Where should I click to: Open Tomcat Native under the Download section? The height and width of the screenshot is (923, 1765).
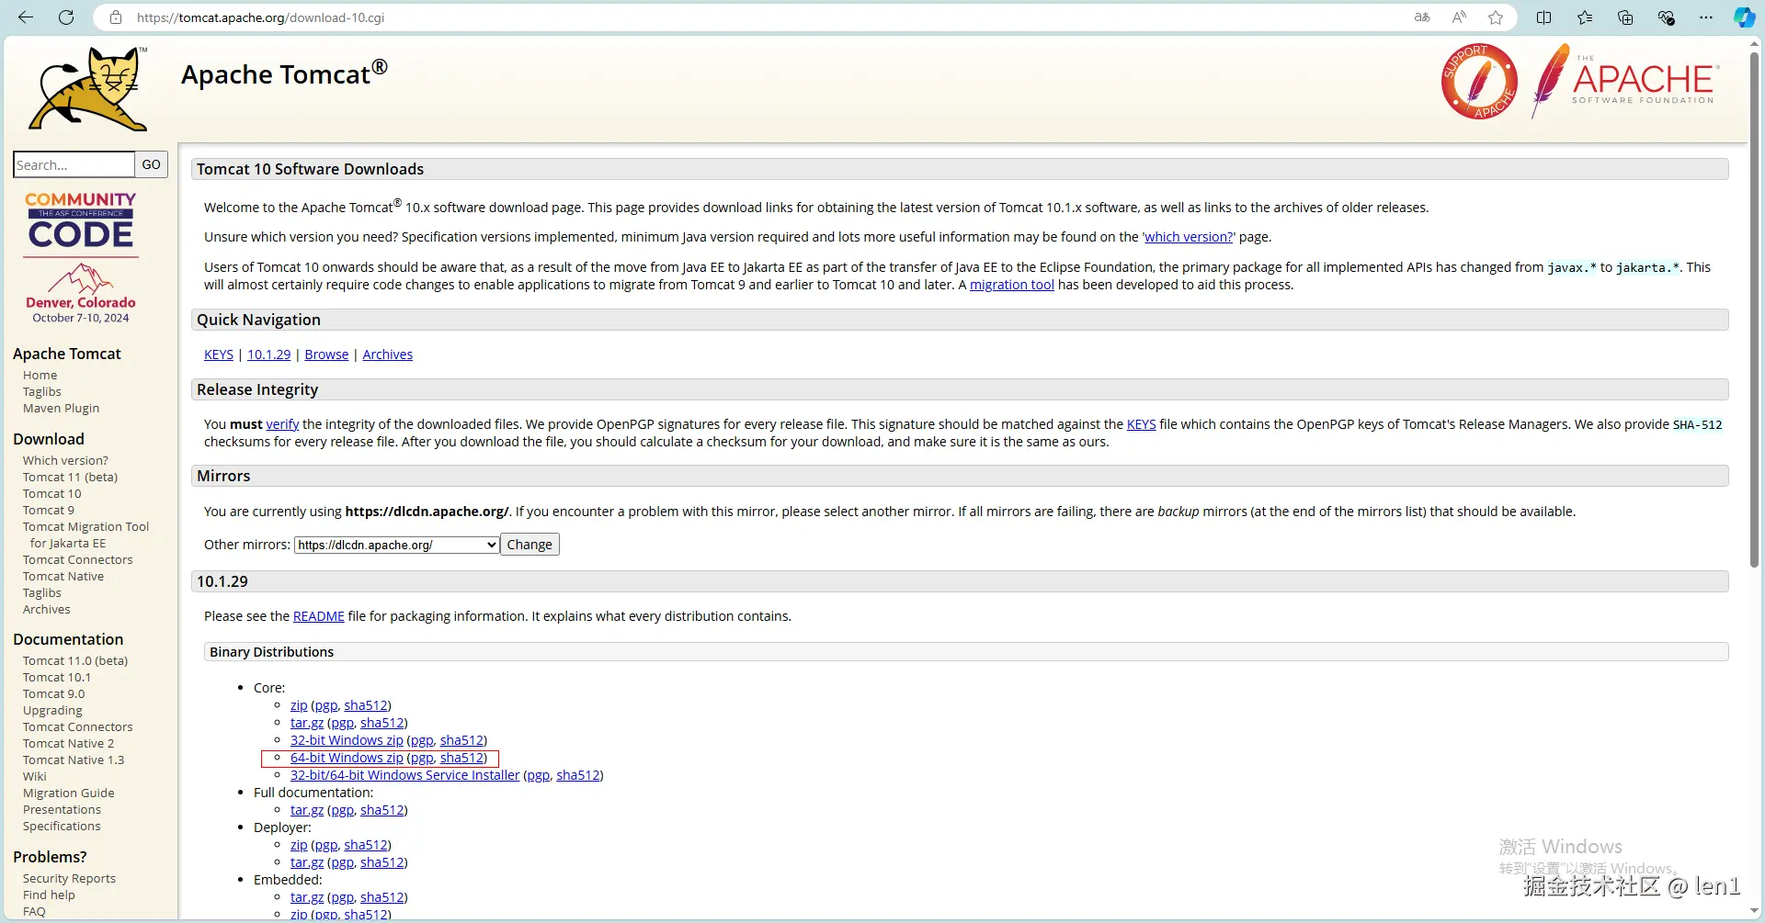(63, 577)
